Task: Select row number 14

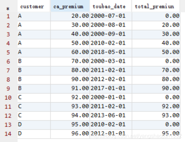Action: [x=9, y=134]
